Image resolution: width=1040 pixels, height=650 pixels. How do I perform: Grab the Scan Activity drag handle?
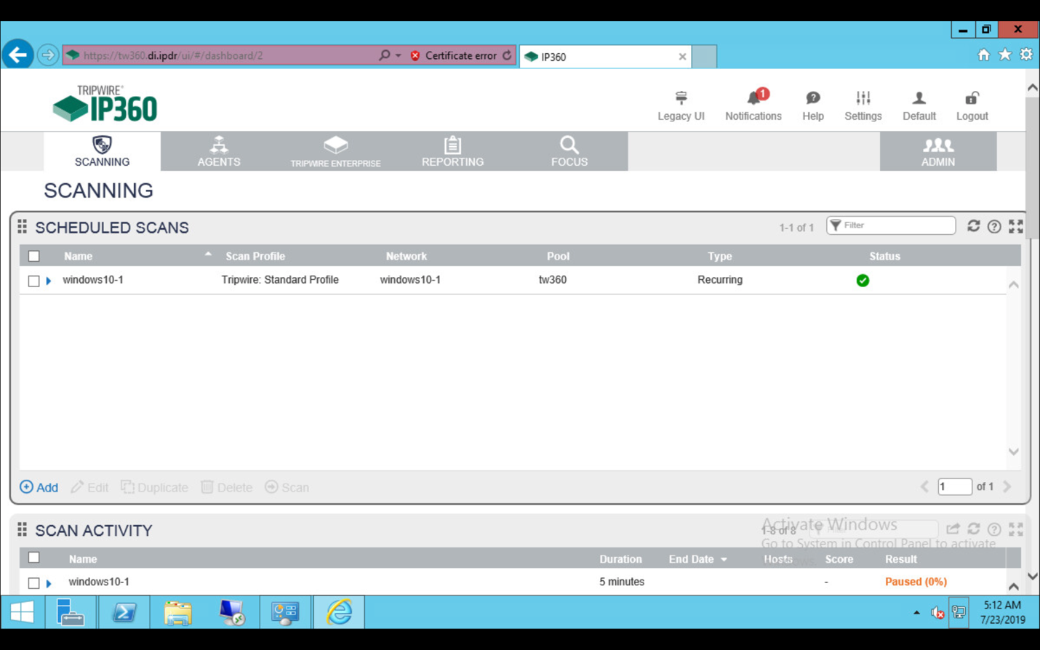[23, 529]
